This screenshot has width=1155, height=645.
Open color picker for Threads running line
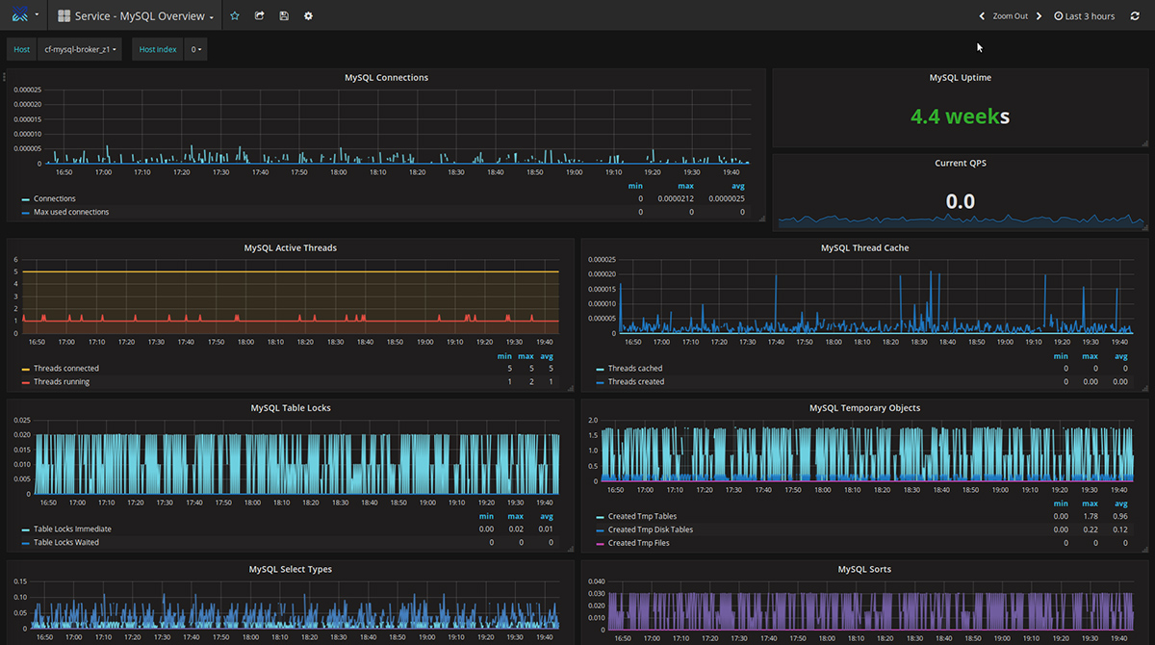25,382
